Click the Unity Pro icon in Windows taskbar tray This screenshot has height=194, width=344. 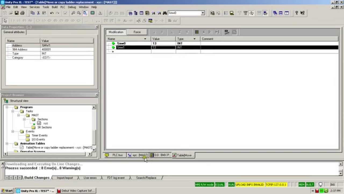(326, 191)
